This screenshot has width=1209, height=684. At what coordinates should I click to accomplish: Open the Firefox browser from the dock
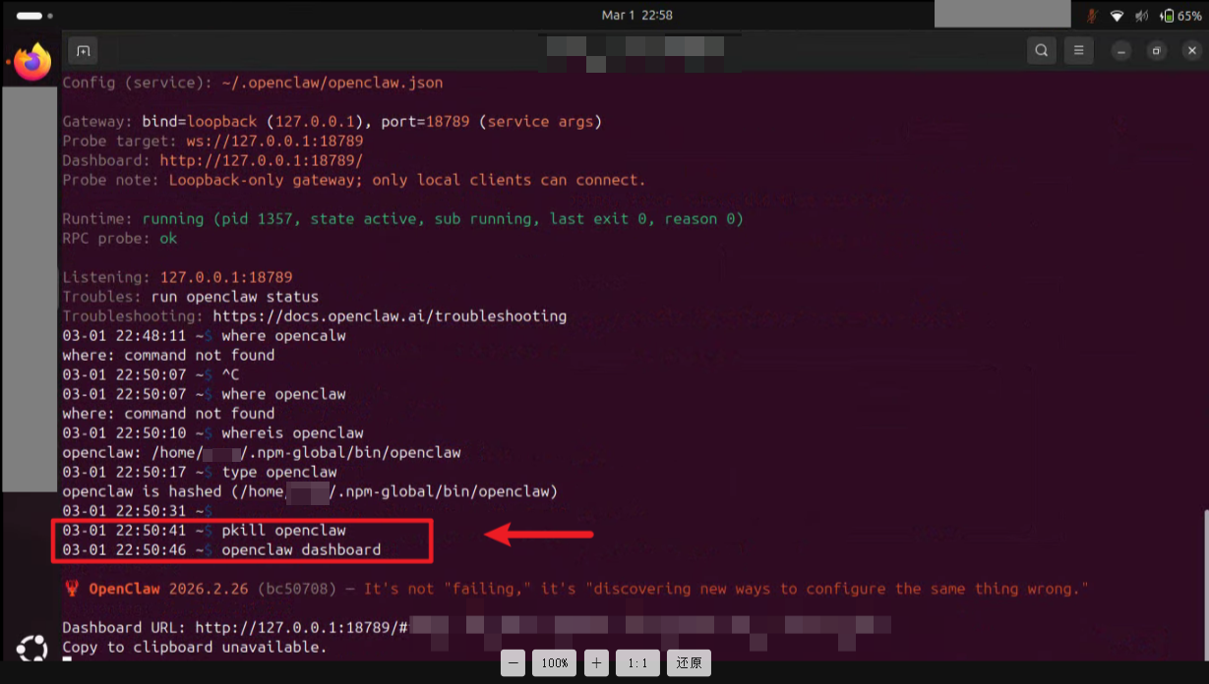point(31,62)
